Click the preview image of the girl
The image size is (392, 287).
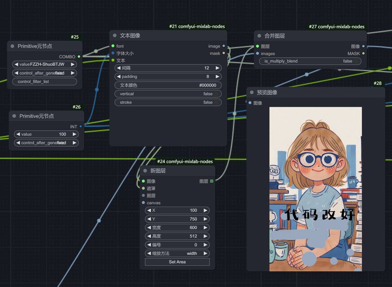coord(315,189)
